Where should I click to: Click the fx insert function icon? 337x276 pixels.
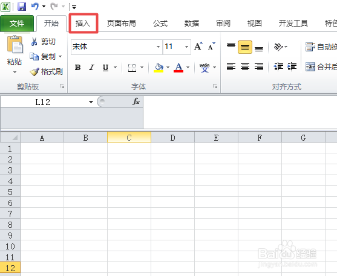[x=136, y=101]
